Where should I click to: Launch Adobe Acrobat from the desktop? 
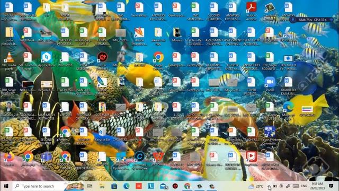251,12
